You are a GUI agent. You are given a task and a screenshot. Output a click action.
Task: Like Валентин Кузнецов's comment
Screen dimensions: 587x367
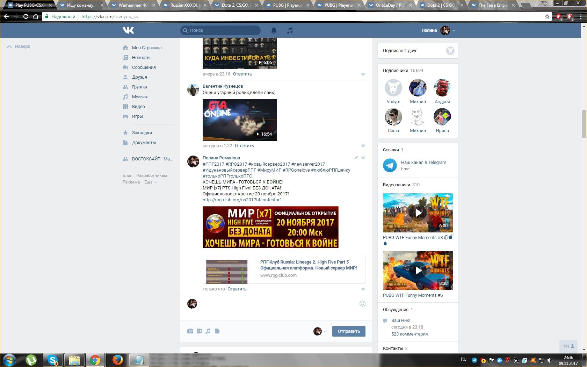pyautogui.click(x=363, y=146)
